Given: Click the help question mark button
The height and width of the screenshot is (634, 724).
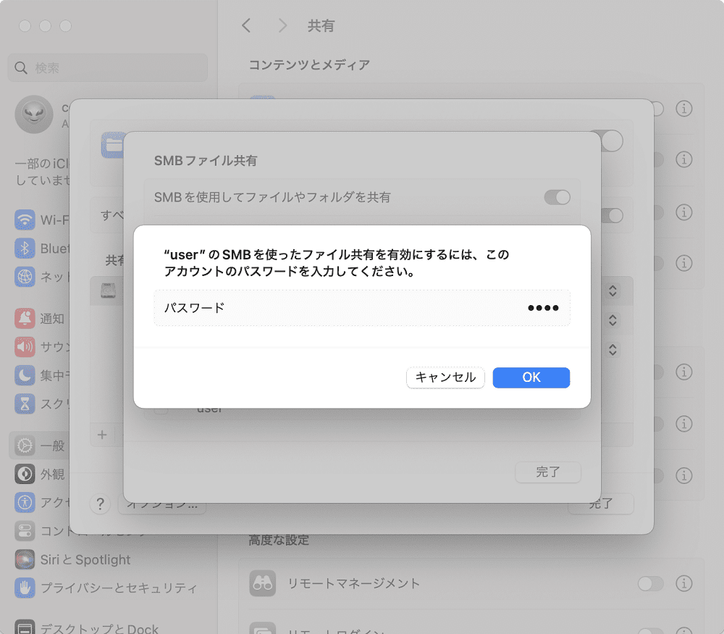Looking at the screenshot, I should point(100,504).
